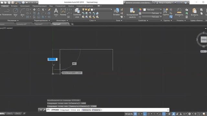Click the Замкнуть option in command line
Viewport: 207px width, 116px height.
[x=86, y=110]
